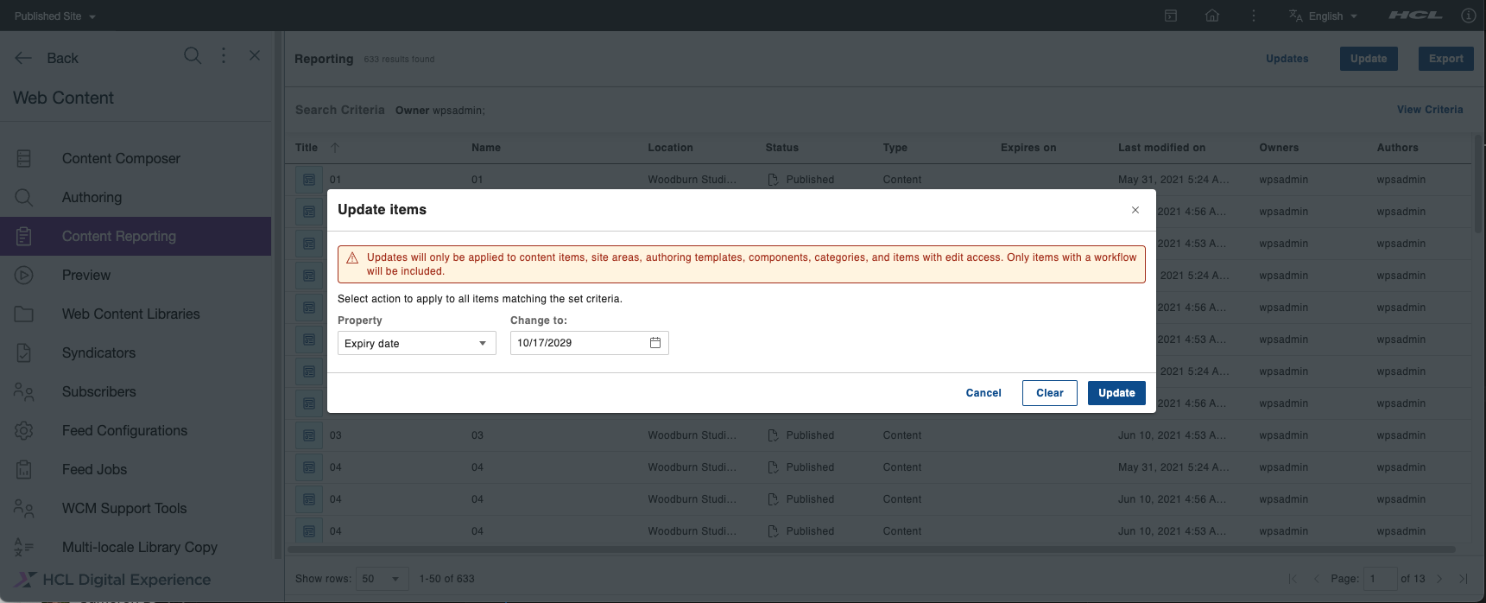The width and height of the screenshot is (1486, 603).
Task: Click the search magnifier in the sidebar header
Action: (193, 56)
